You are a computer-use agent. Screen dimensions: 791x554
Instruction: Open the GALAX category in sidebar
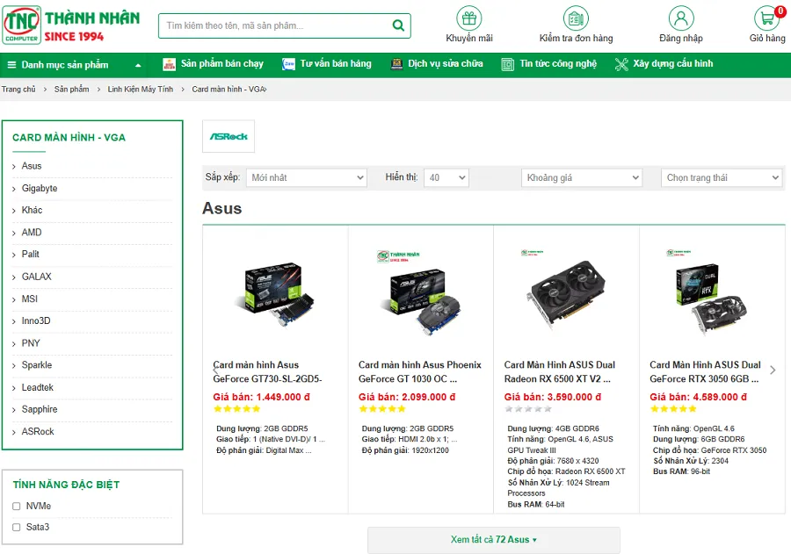coord(36,277)
